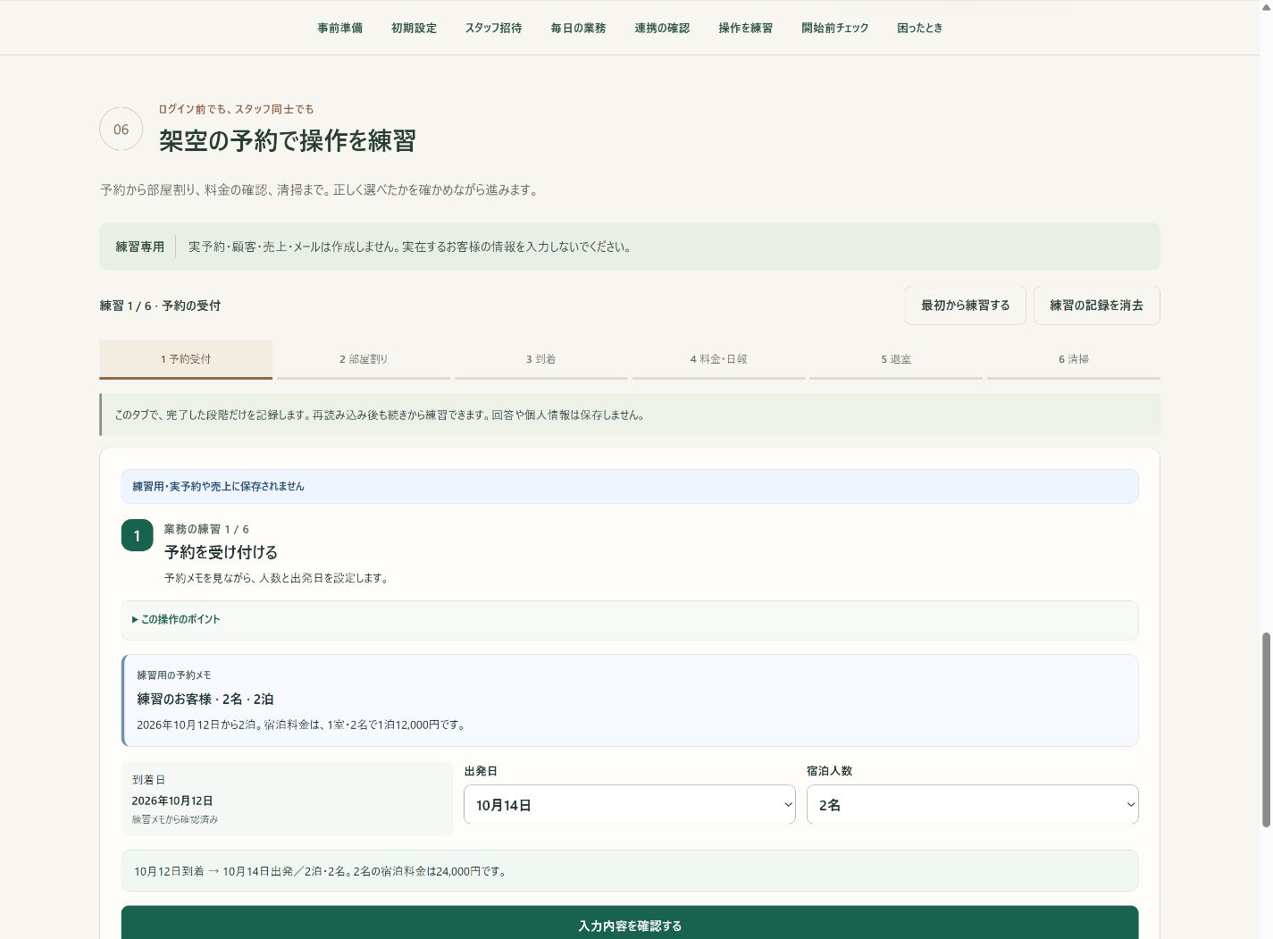Image resolution: width=1273 pixels, height=939 pixels.
Task: Switch to the 6 清掃 tab
Action: pyautogui.click(x=1074, y=359)
